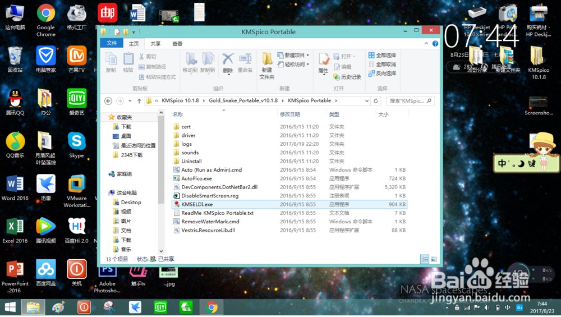561x317 pixels.
Task: Click the search KMSpico input box
Action: point(411,101)
